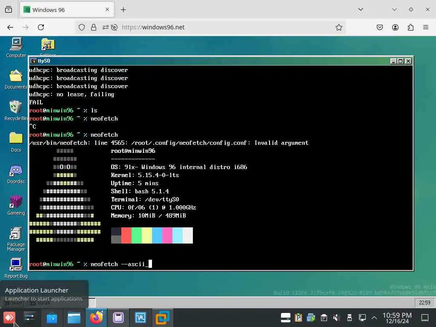Click the 'Kernel: 5.15.4-0-lts' terminal line
Viewport: 436px width, 327px height.
click(x=145, y=175)
